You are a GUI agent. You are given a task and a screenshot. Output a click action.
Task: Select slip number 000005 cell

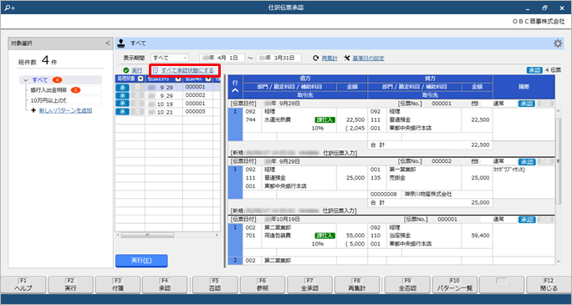tap(197, 112)
